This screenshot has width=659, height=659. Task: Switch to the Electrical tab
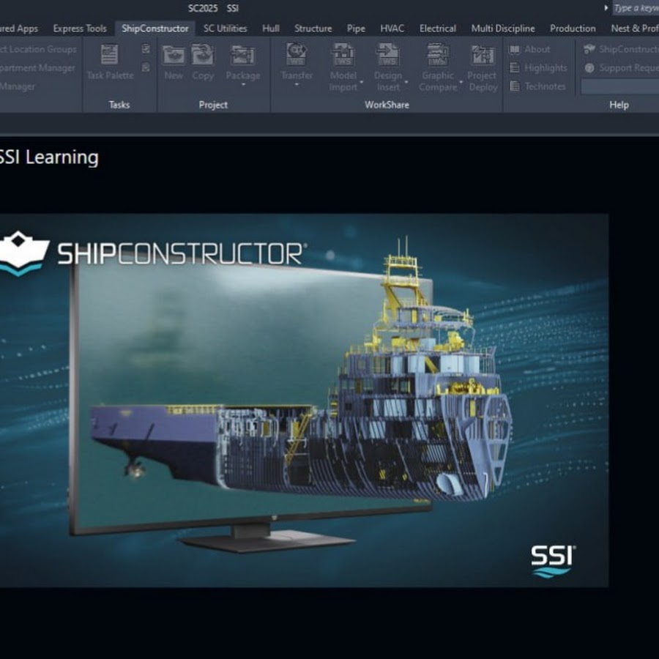[438, 29]
